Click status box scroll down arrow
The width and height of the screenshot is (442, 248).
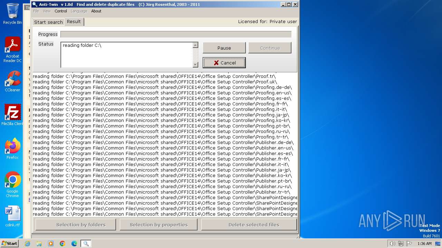(x=195, y=64)
